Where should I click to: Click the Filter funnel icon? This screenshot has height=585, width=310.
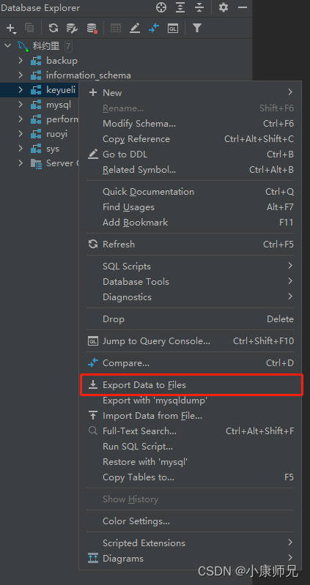tap(197, 28)
